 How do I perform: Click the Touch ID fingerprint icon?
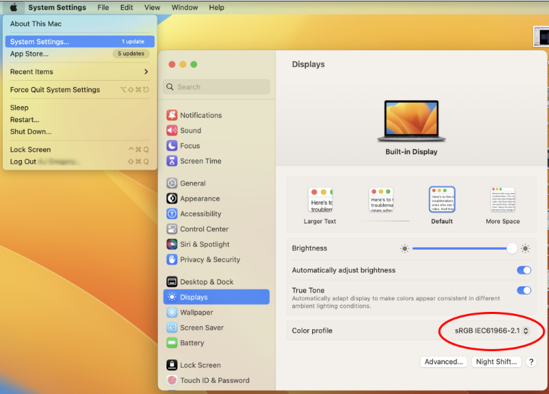coord(171,380)
